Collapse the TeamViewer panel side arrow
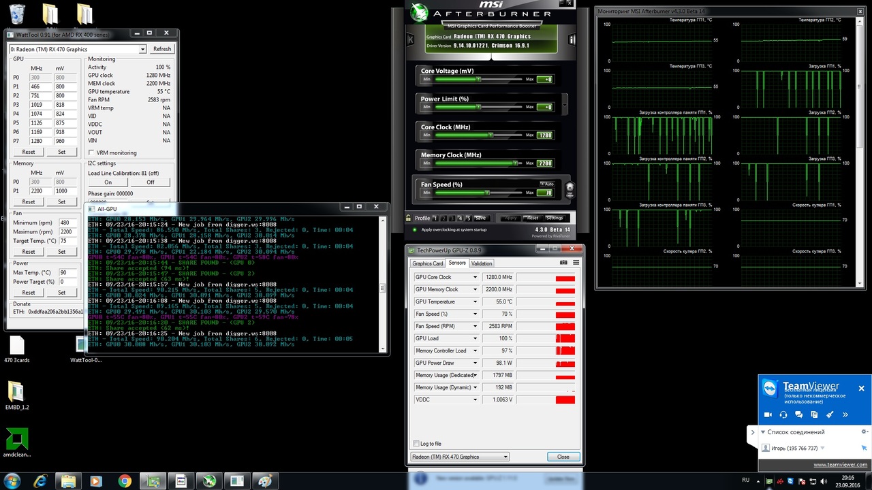 click(x=753, y=432)
